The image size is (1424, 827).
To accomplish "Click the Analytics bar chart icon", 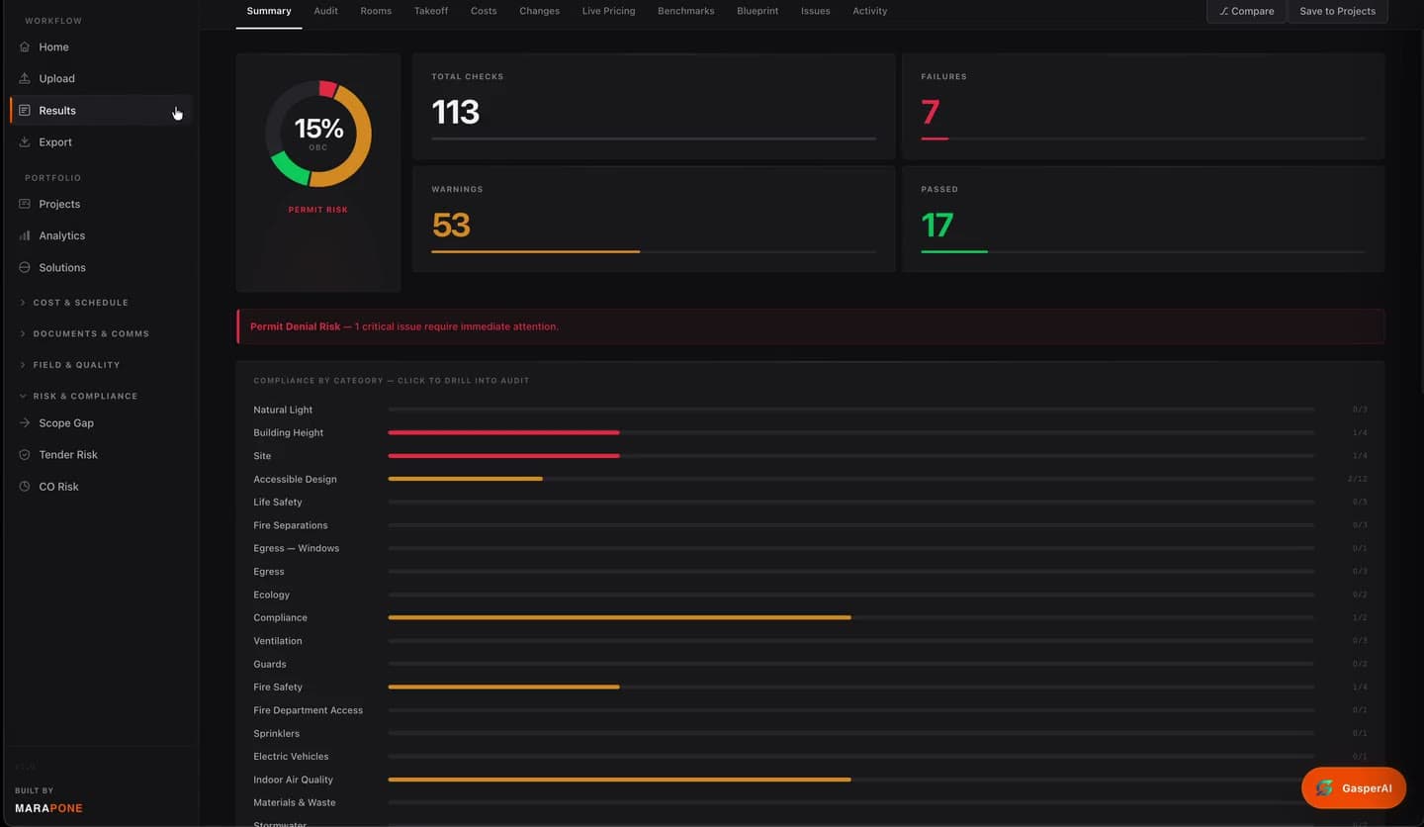I will tap(25, 235).
